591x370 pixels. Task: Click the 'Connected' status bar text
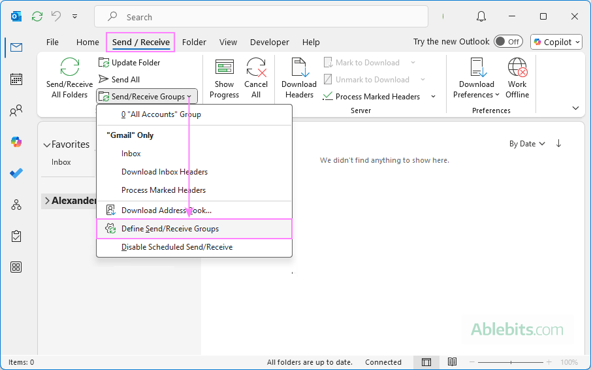[383, 362]
